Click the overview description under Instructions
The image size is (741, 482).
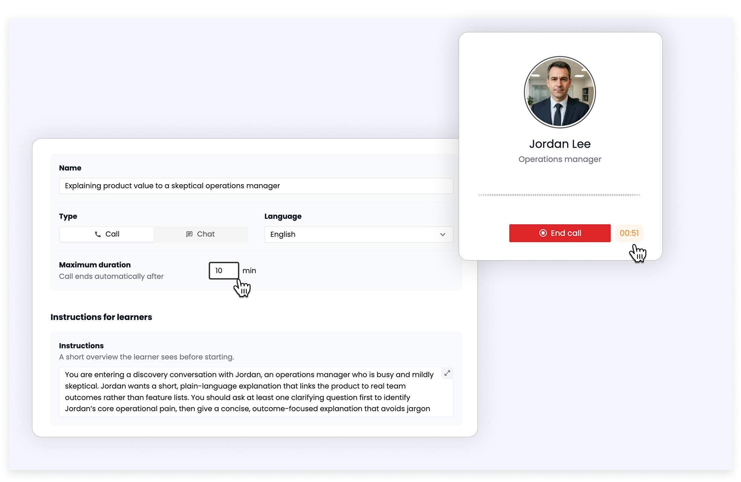tap(146, 357)
